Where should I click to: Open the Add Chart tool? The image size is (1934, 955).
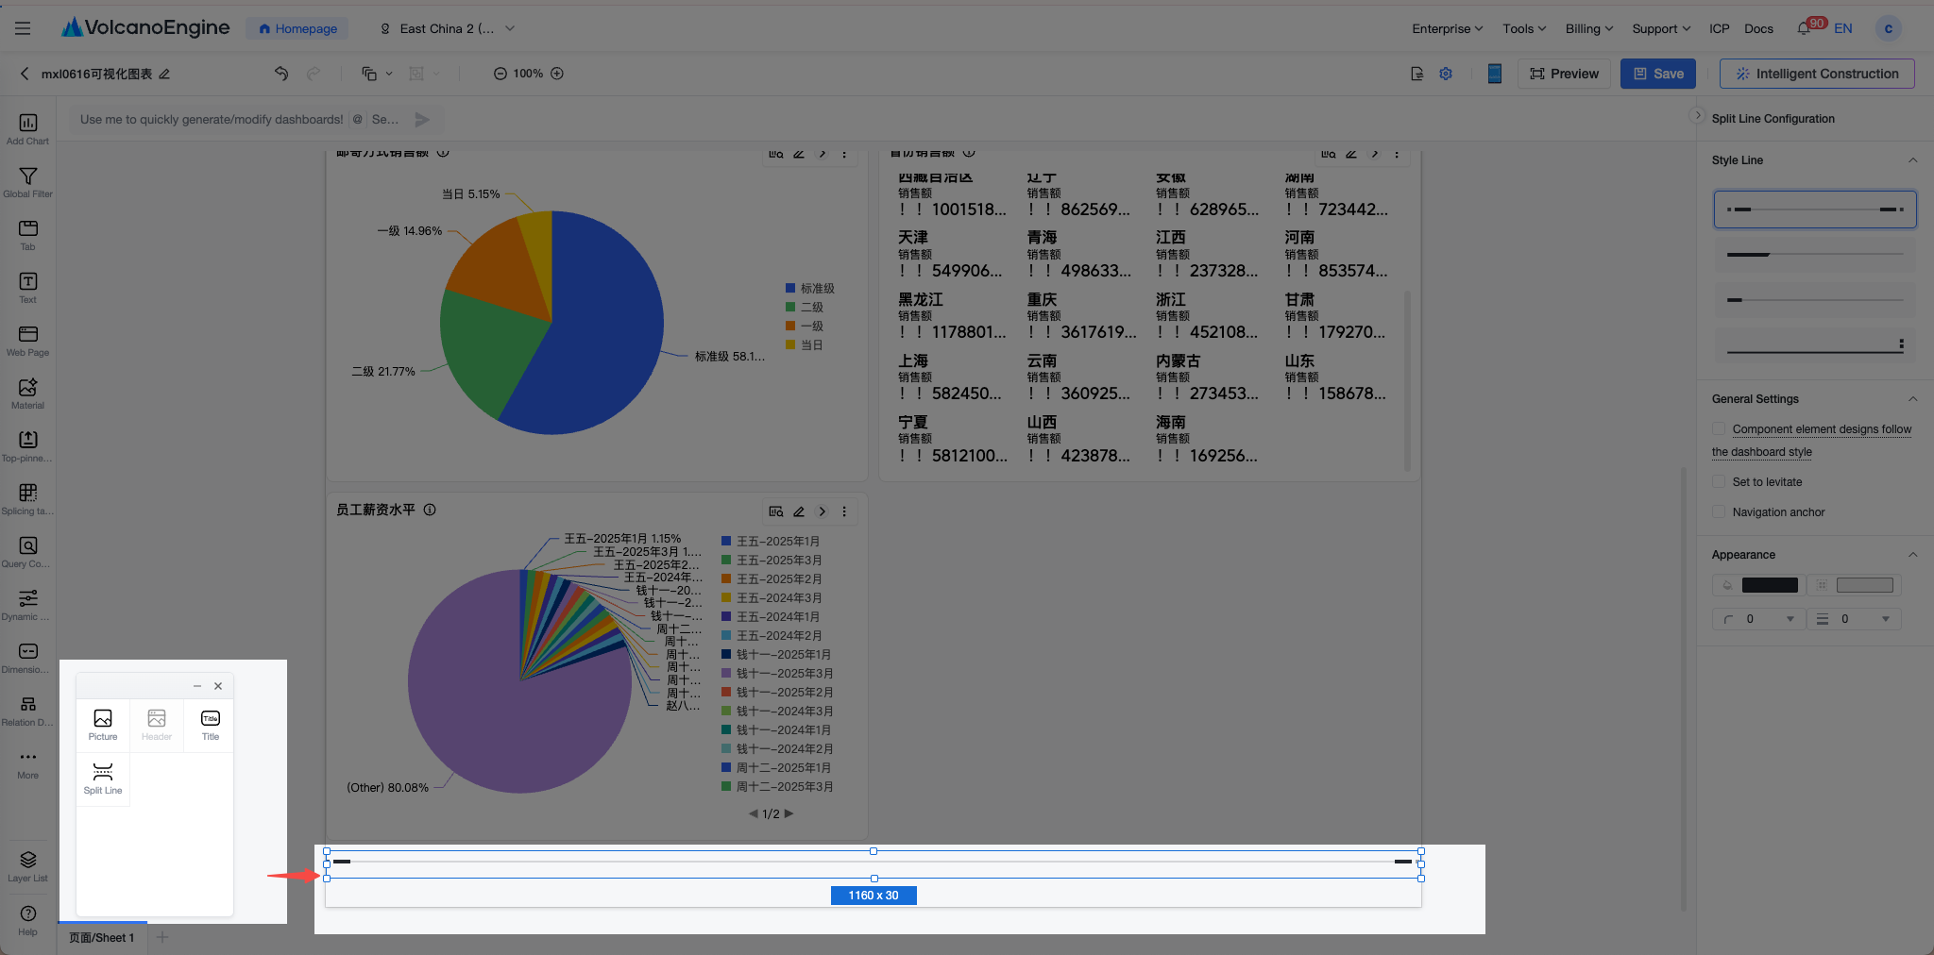(27, 129)
